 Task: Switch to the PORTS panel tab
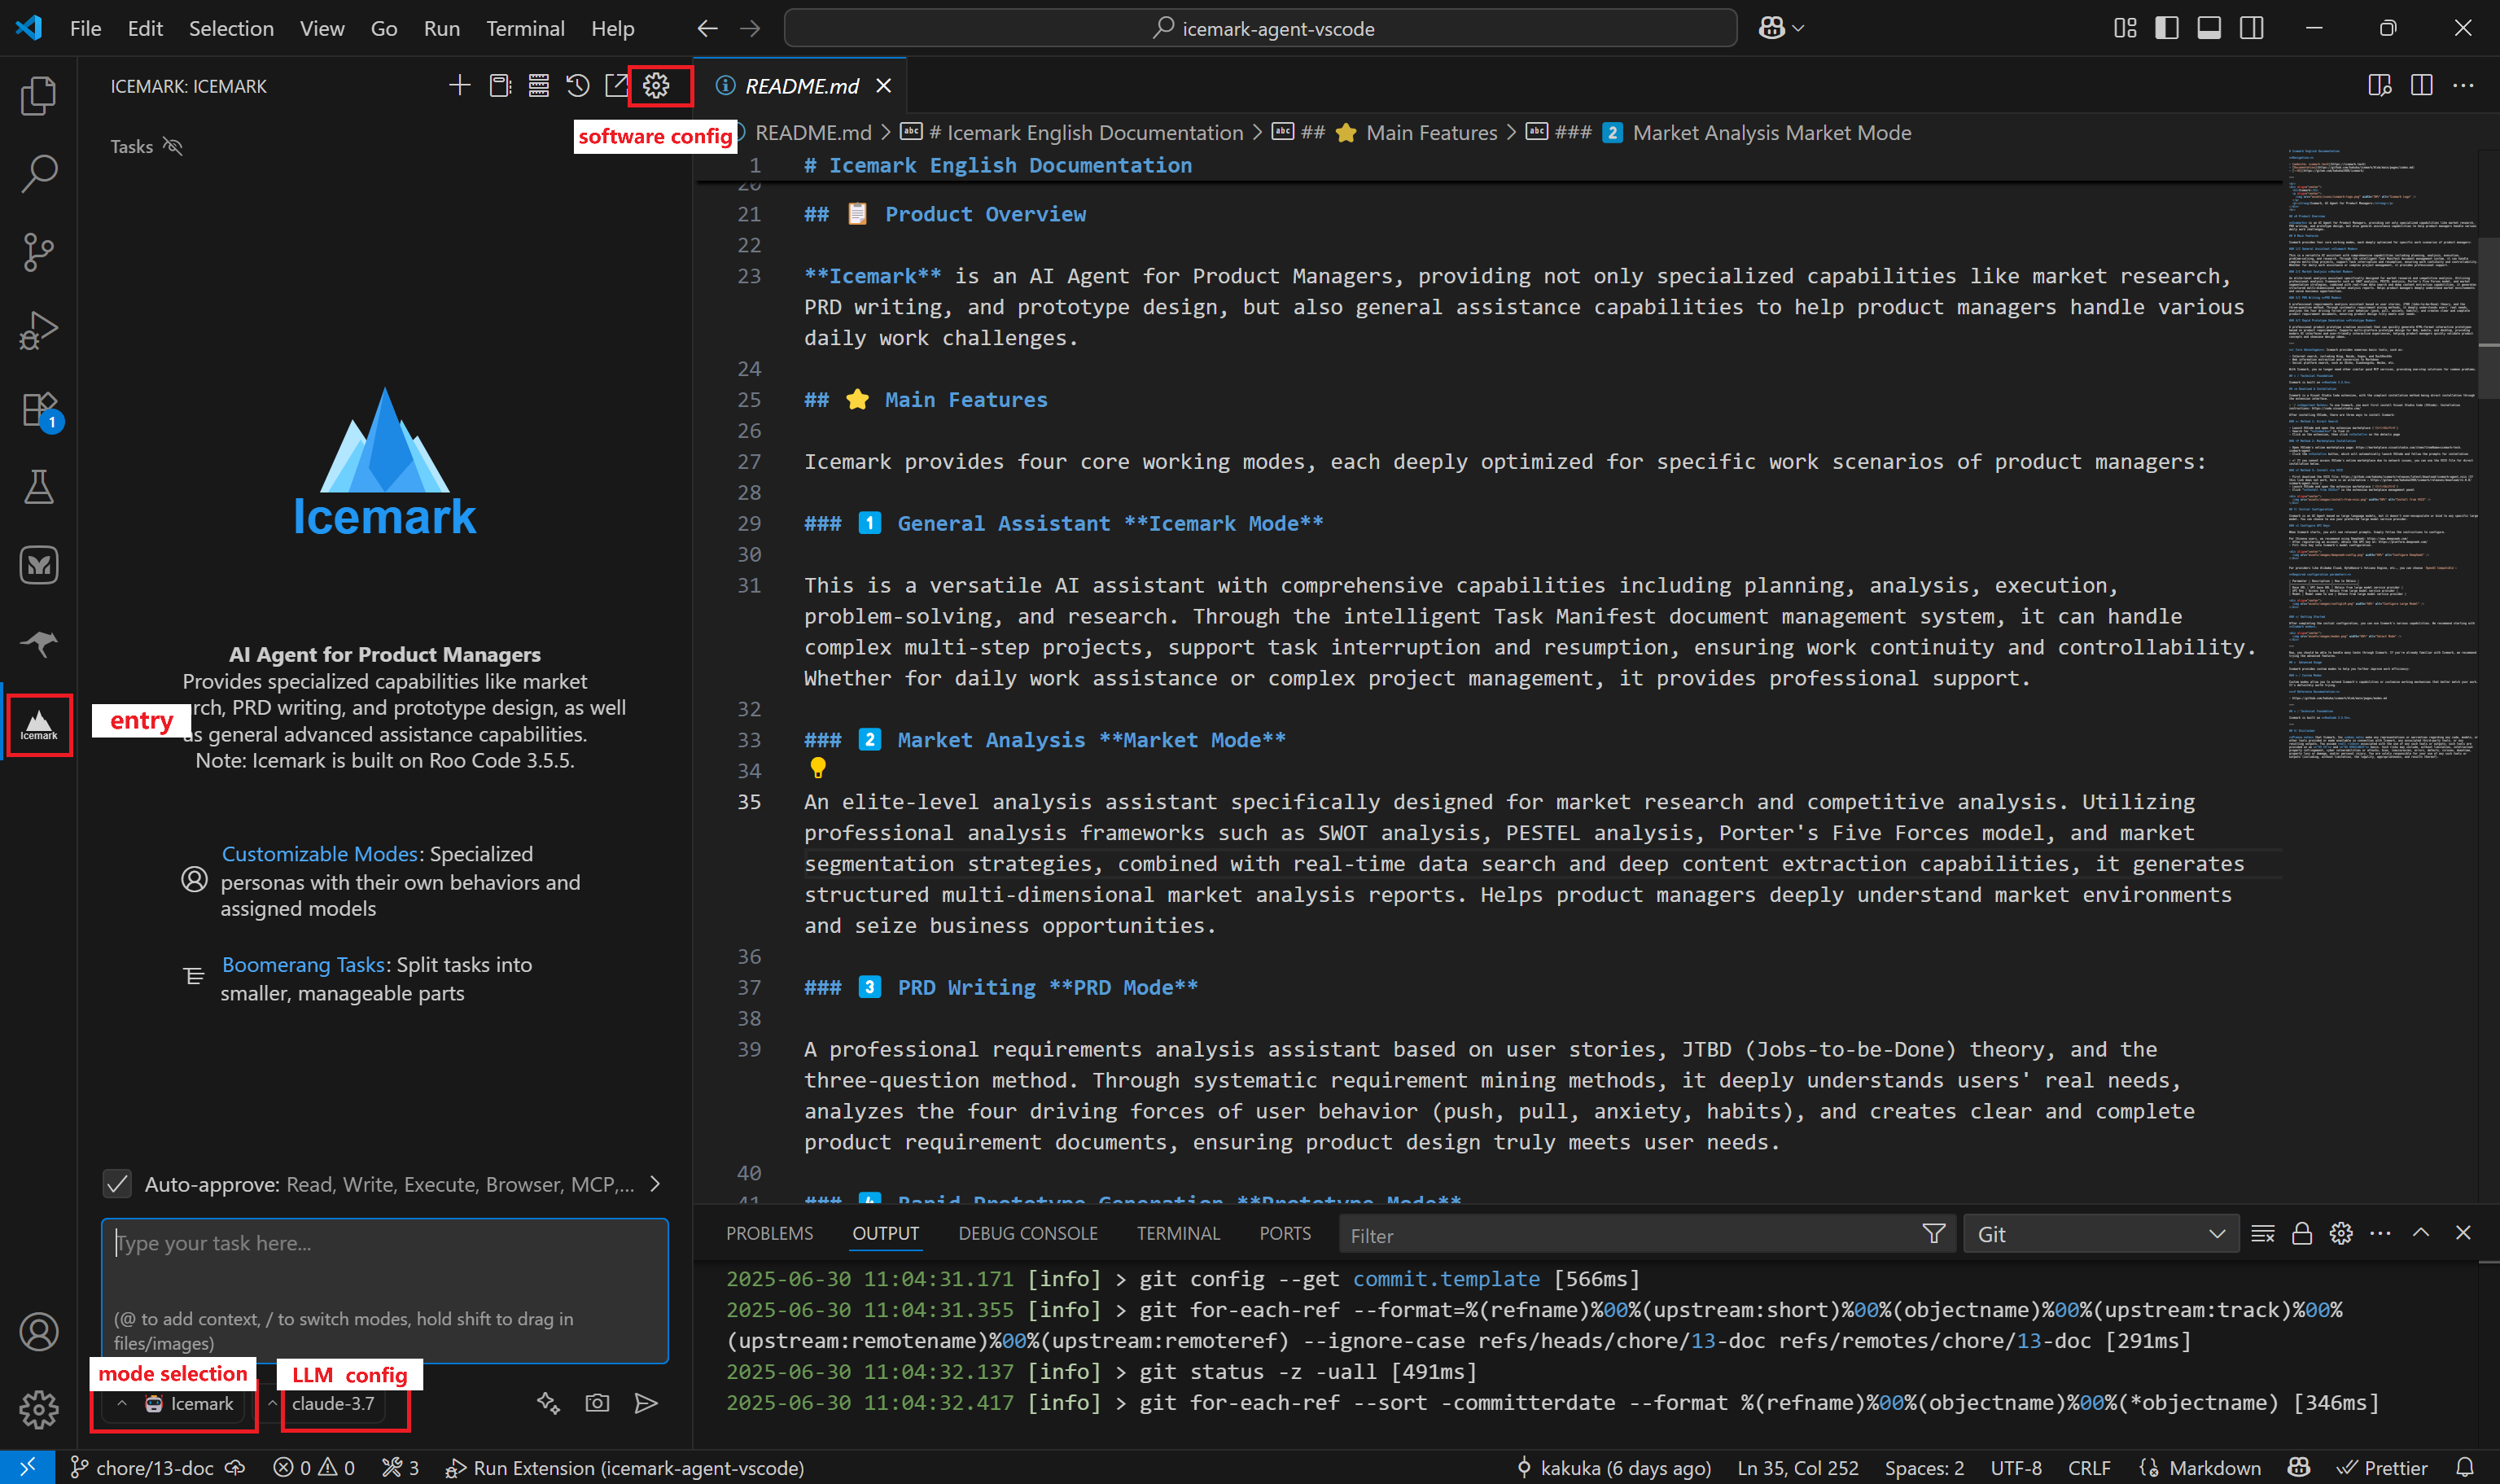click(1284, 1234)
